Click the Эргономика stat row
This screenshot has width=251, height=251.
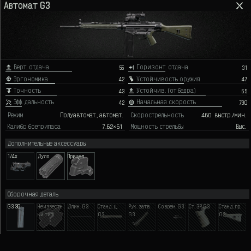coord(65,79)
